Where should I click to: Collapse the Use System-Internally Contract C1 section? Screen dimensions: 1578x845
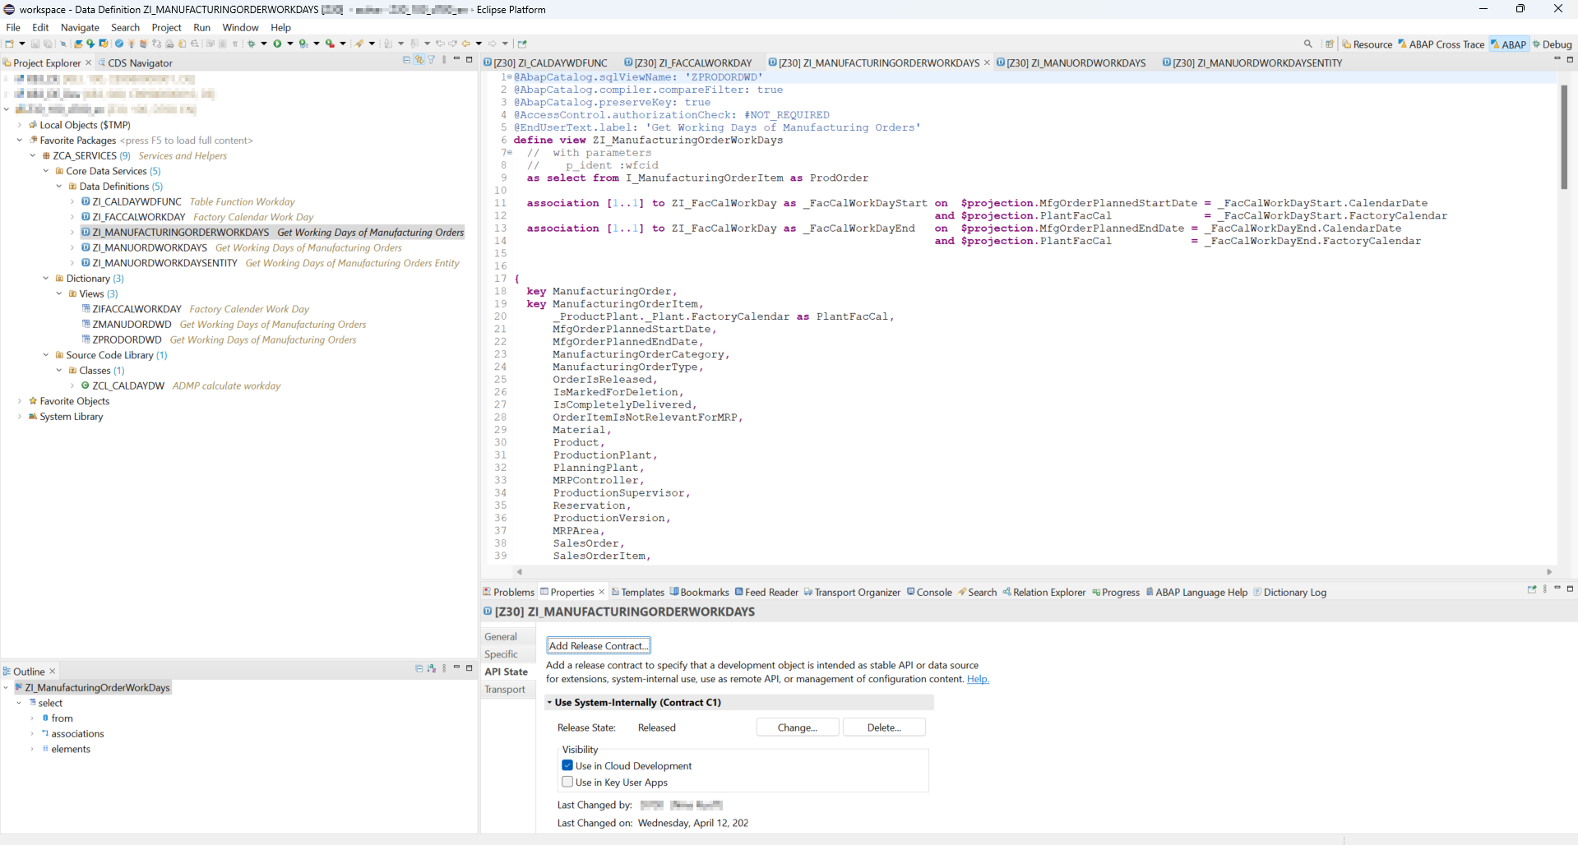pos(550,703)
